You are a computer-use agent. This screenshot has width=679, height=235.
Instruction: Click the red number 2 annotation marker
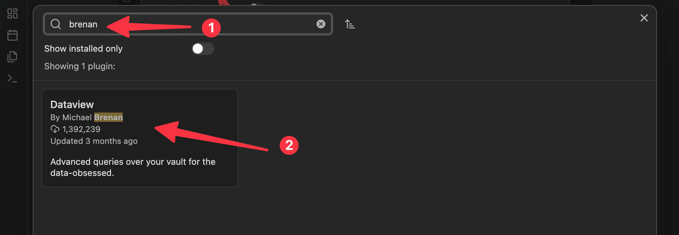coord(289,145)
